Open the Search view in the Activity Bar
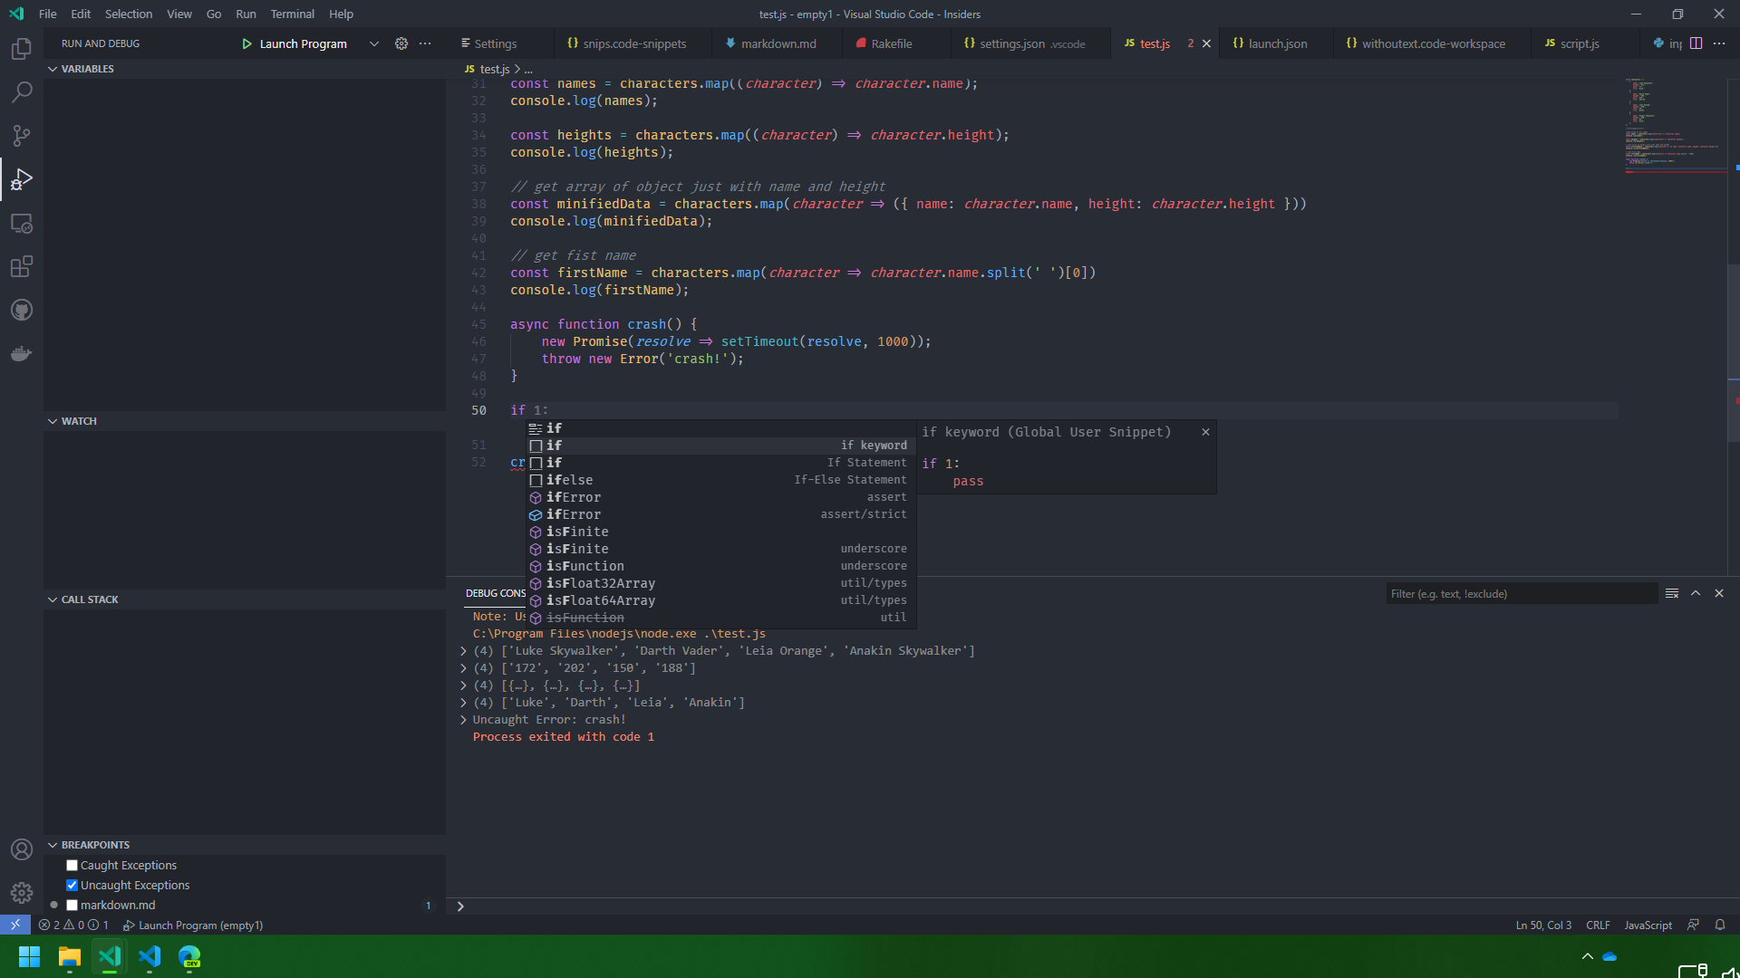The height and width of the screenshot is (978, 1740). click(x=21, y=91)
